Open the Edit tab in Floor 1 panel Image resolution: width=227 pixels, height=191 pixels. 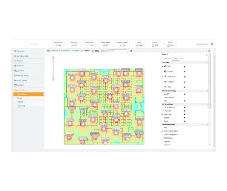[182, 58]
